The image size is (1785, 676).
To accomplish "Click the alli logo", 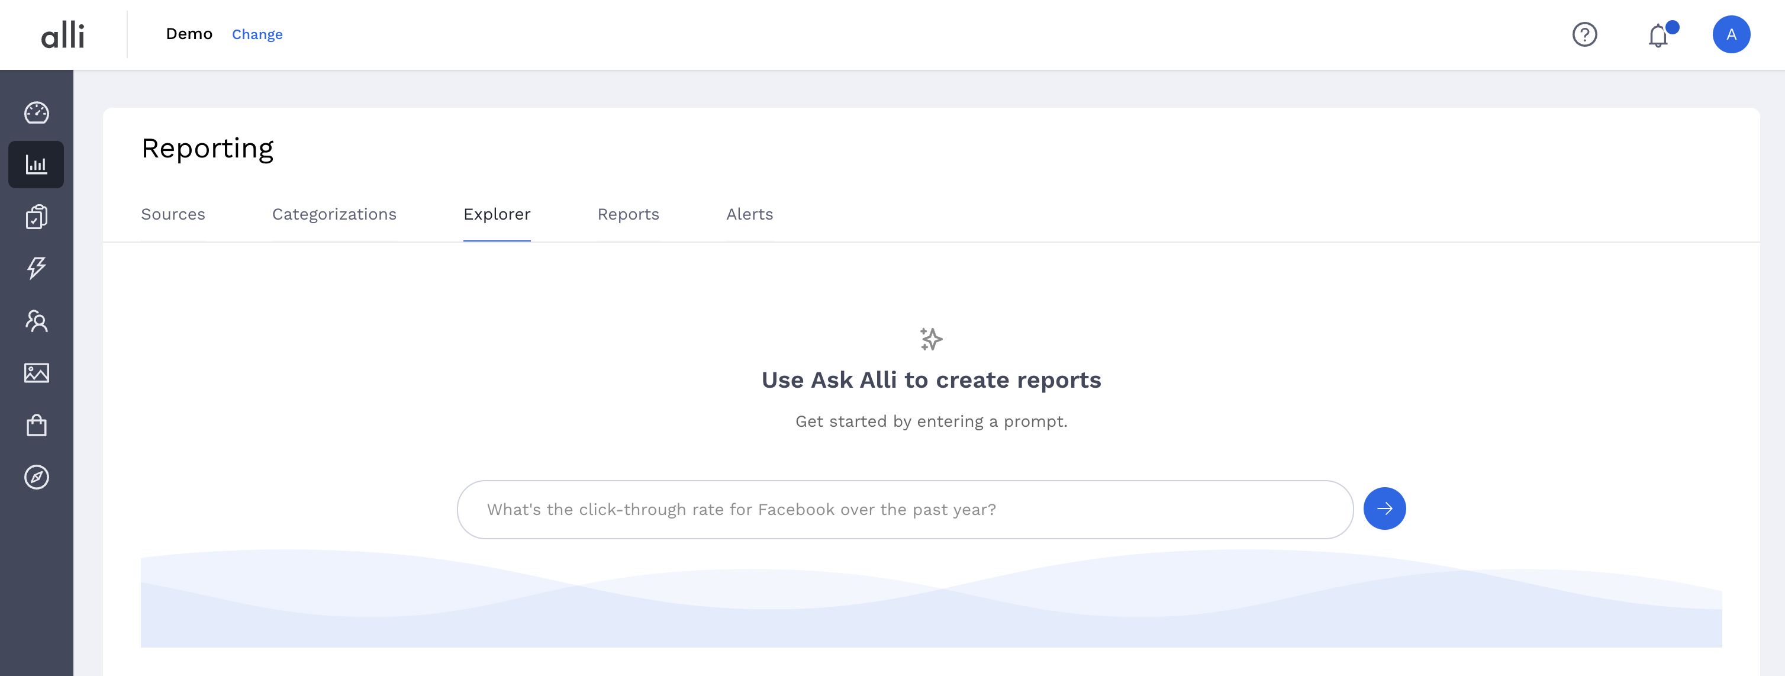I will tap(62, 35).
